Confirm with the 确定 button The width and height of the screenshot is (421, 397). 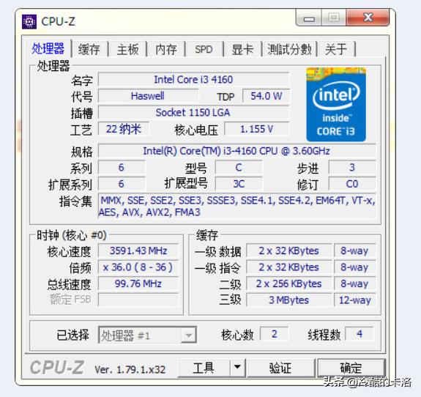[x=351, y=367]
